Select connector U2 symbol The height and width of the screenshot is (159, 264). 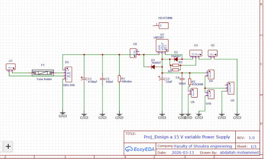pyautogui.click(x=213, y=53)
